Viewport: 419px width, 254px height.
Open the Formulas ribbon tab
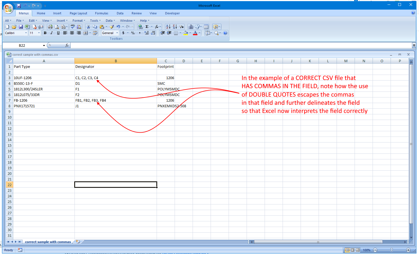tap(102, 13)
